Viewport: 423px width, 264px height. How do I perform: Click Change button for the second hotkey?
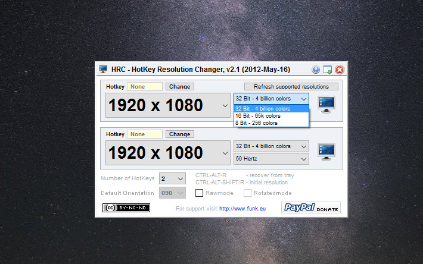(180, 134)
